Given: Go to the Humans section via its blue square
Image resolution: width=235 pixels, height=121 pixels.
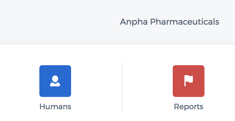Looking at the screenshot, I should click(55, 81).
